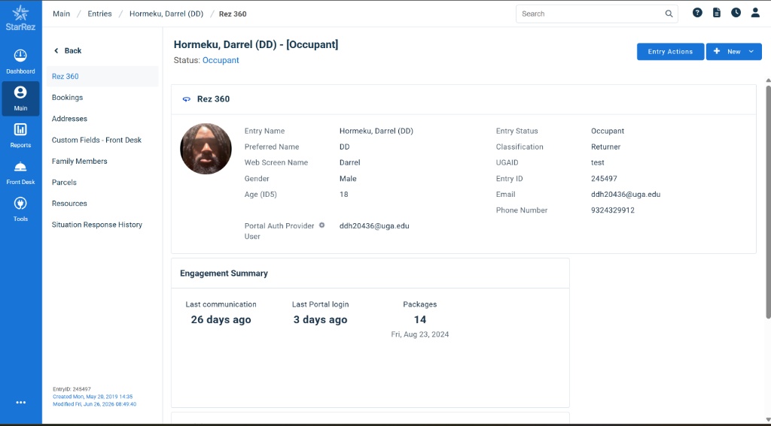Click the scroll down arrow at bottom right

768,419
